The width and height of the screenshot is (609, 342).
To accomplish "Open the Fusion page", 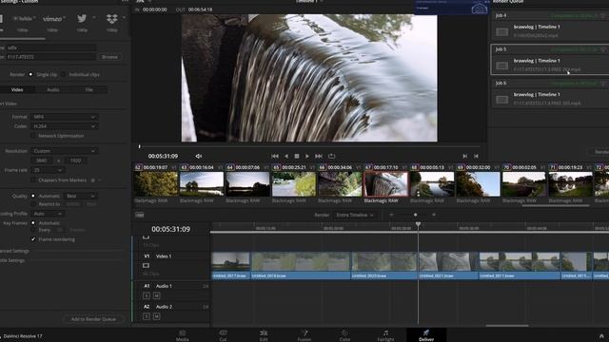I will pyautogui.click(x=304, y=335).
